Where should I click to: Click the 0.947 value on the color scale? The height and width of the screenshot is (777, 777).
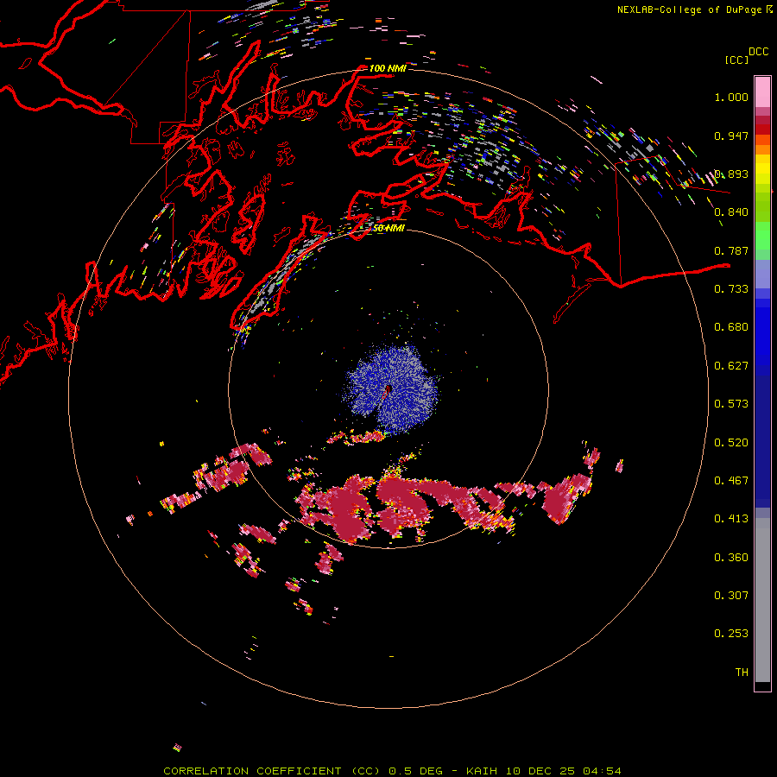coord(731,136)
